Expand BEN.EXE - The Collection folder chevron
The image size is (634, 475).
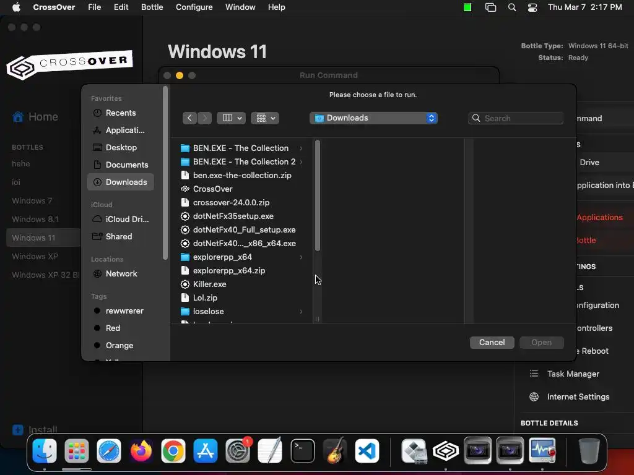pos(301,148)
